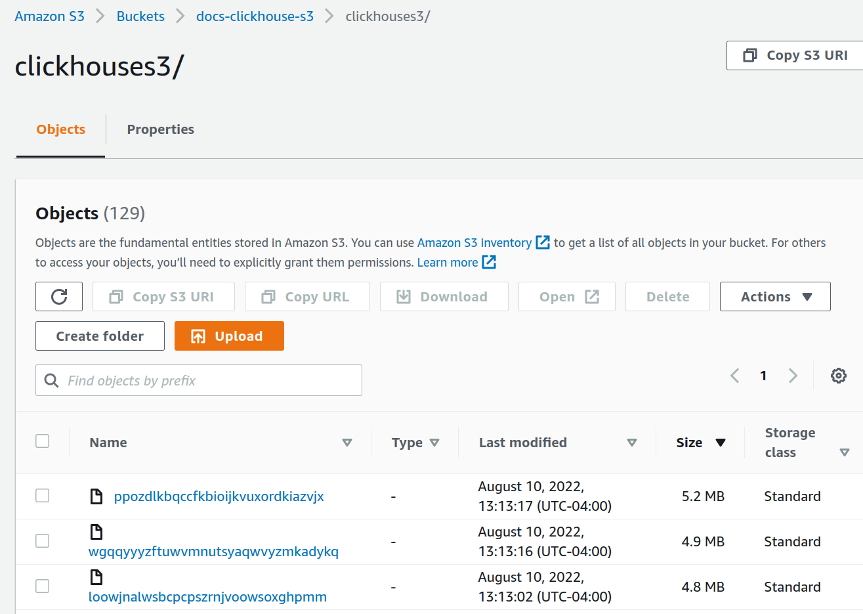
Task: Click the search magnifier in the prefix field
Action: (51, 380)
